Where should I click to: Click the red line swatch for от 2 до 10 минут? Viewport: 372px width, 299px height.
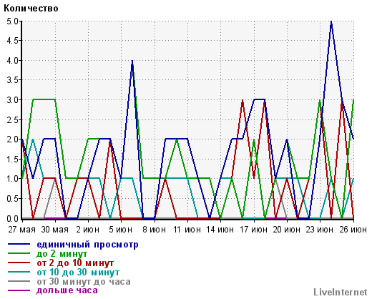coord(19,263)
